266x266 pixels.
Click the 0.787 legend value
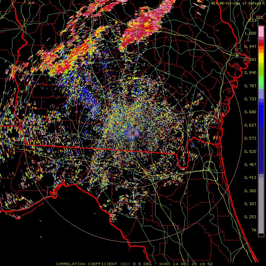pos(250,86)
